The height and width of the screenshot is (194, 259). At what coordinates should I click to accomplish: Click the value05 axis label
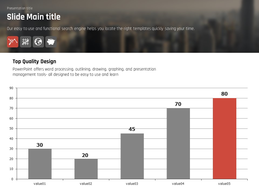pyautogui.click(x=224, y=184)
